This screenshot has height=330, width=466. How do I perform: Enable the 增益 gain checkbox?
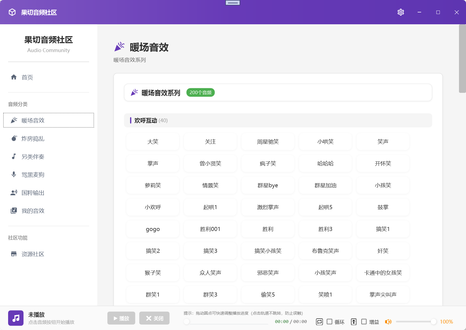click(364, 322)
